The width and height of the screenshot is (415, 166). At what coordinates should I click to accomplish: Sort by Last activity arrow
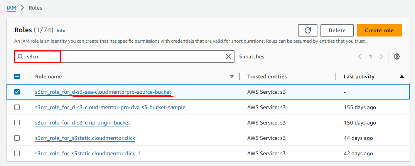(402, 76)
